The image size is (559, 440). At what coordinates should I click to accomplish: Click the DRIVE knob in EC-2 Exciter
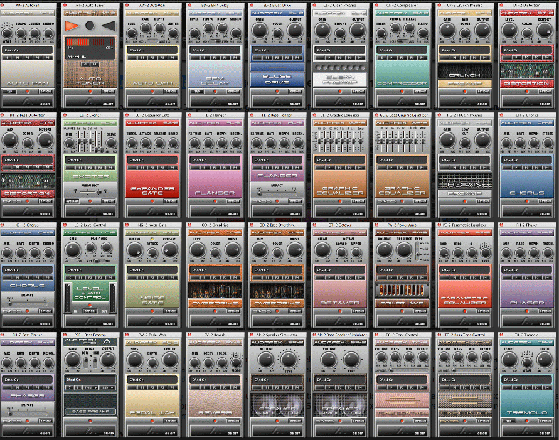click(111, 143)
